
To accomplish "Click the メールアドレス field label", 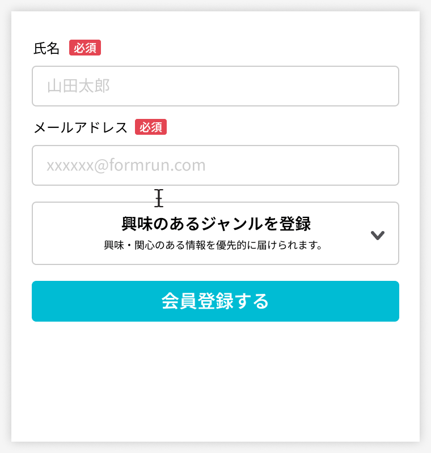I will 81,128.
